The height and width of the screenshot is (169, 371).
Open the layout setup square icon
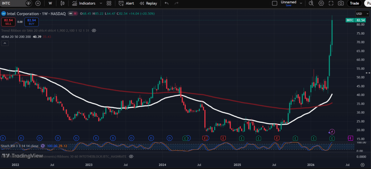pos(275,3)
